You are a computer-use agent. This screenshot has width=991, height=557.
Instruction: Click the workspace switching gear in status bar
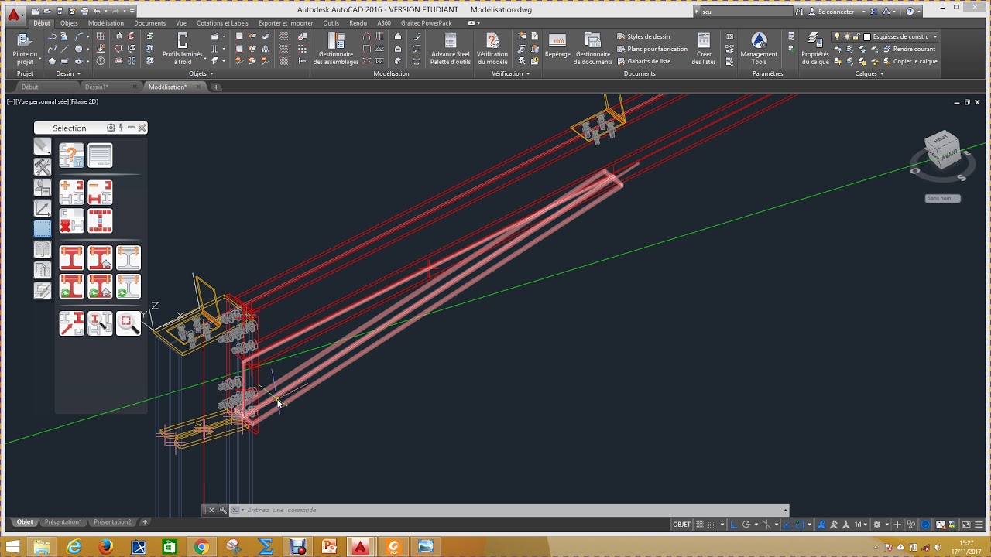[x=878, y=524]
